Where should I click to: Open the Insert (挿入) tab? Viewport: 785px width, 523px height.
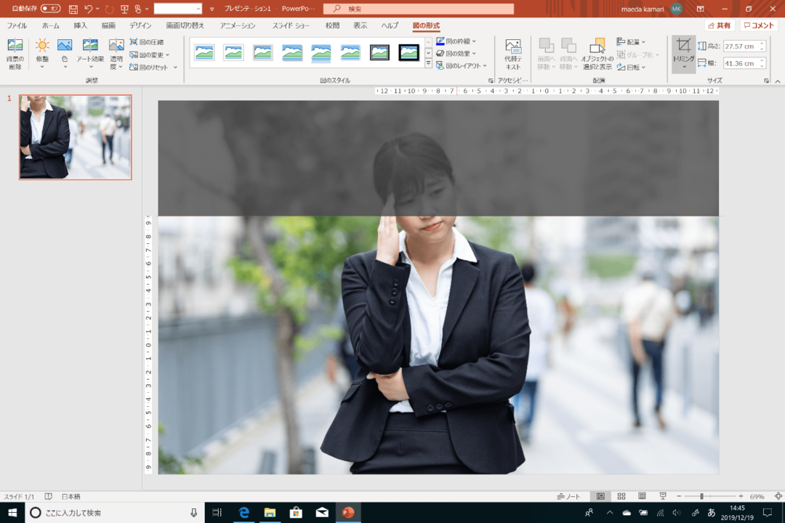pyautogui.click(x=80, y=25)
